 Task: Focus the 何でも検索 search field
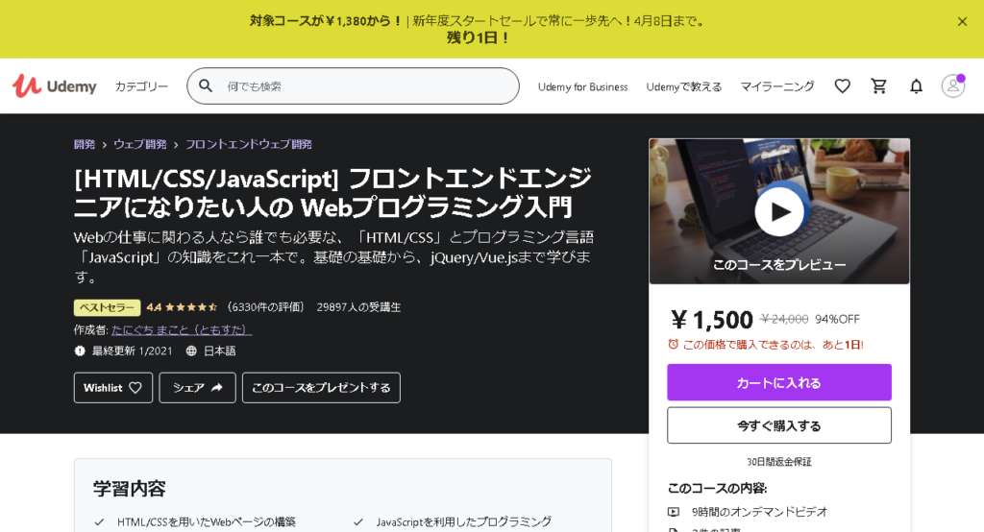click(x=353, y=86)
